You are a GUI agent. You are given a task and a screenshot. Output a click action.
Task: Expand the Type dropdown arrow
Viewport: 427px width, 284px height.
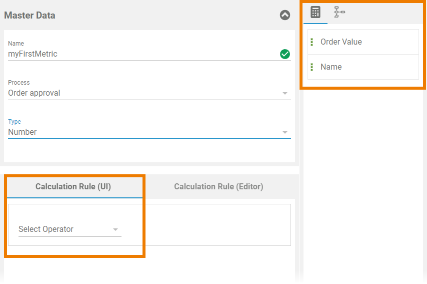(285, 132)
